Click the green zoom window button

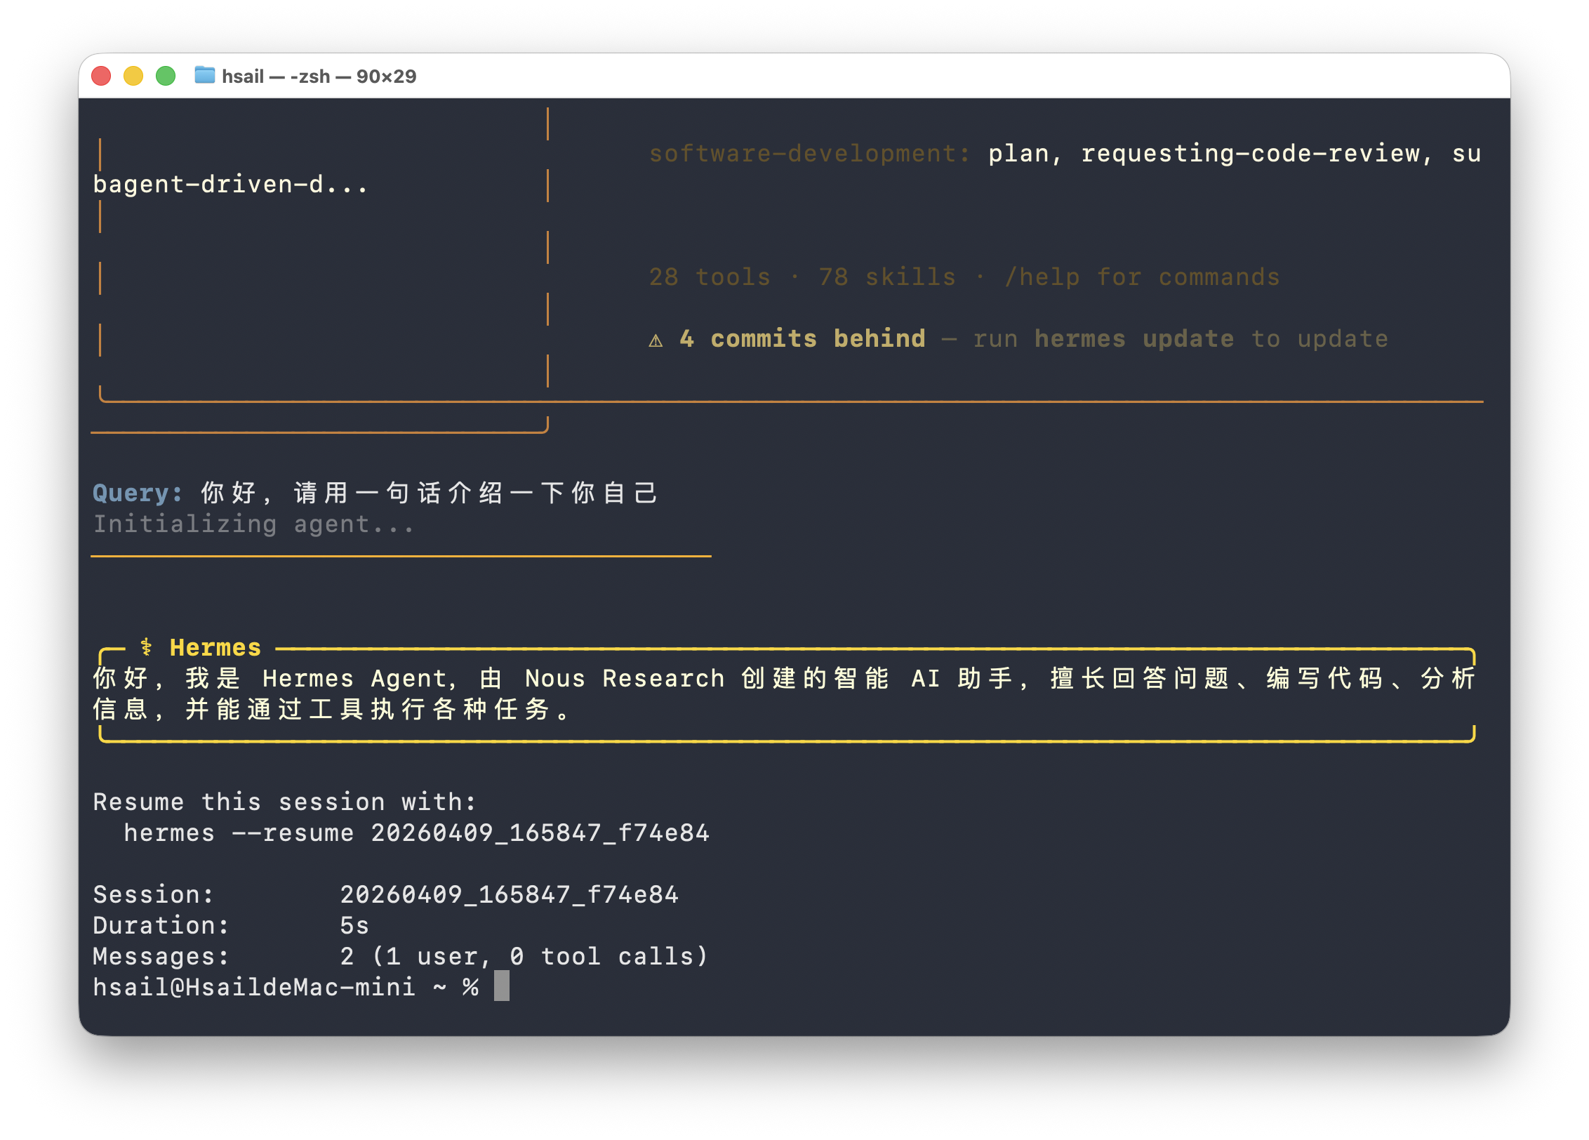tap(166, 76)
